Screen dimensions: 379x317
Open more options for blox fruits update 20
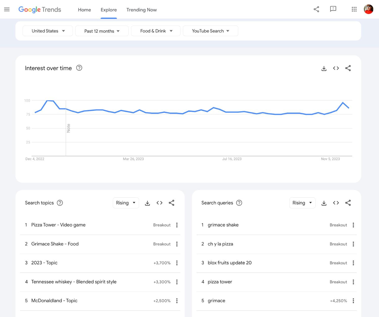click(353, 263)
